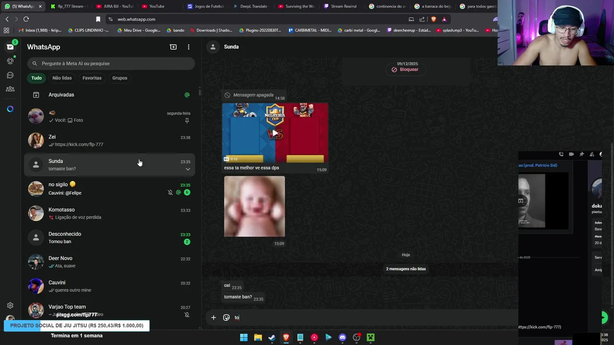Image resolution: width=614 pixels, height=345 pixels.
Task: Open the Deer Novo chat
Action: click(110, 262)
